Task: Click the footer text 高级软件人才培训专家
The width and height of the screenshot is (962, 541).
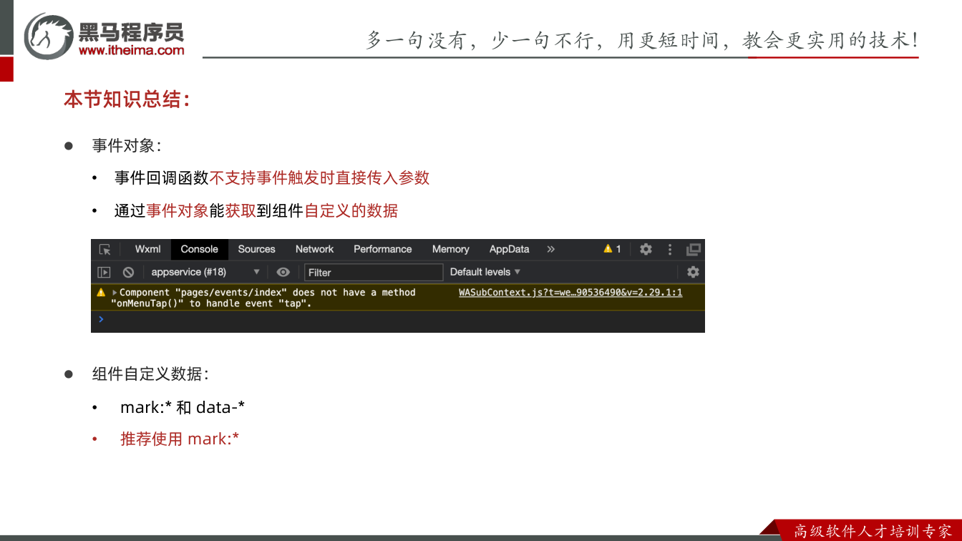Action: point(873,531)
